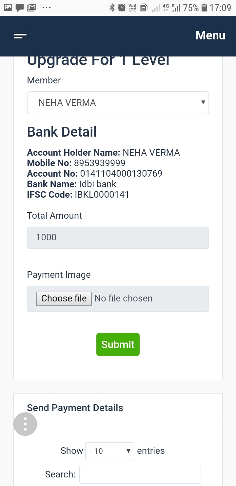Open the hamburger navigation icon
The image size is (236, 486).
click(x=20, y=36)
